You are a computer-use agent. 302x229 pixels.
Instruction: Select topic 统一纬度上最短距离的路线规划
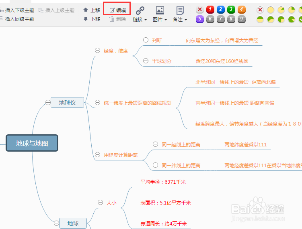coord(138,103)
